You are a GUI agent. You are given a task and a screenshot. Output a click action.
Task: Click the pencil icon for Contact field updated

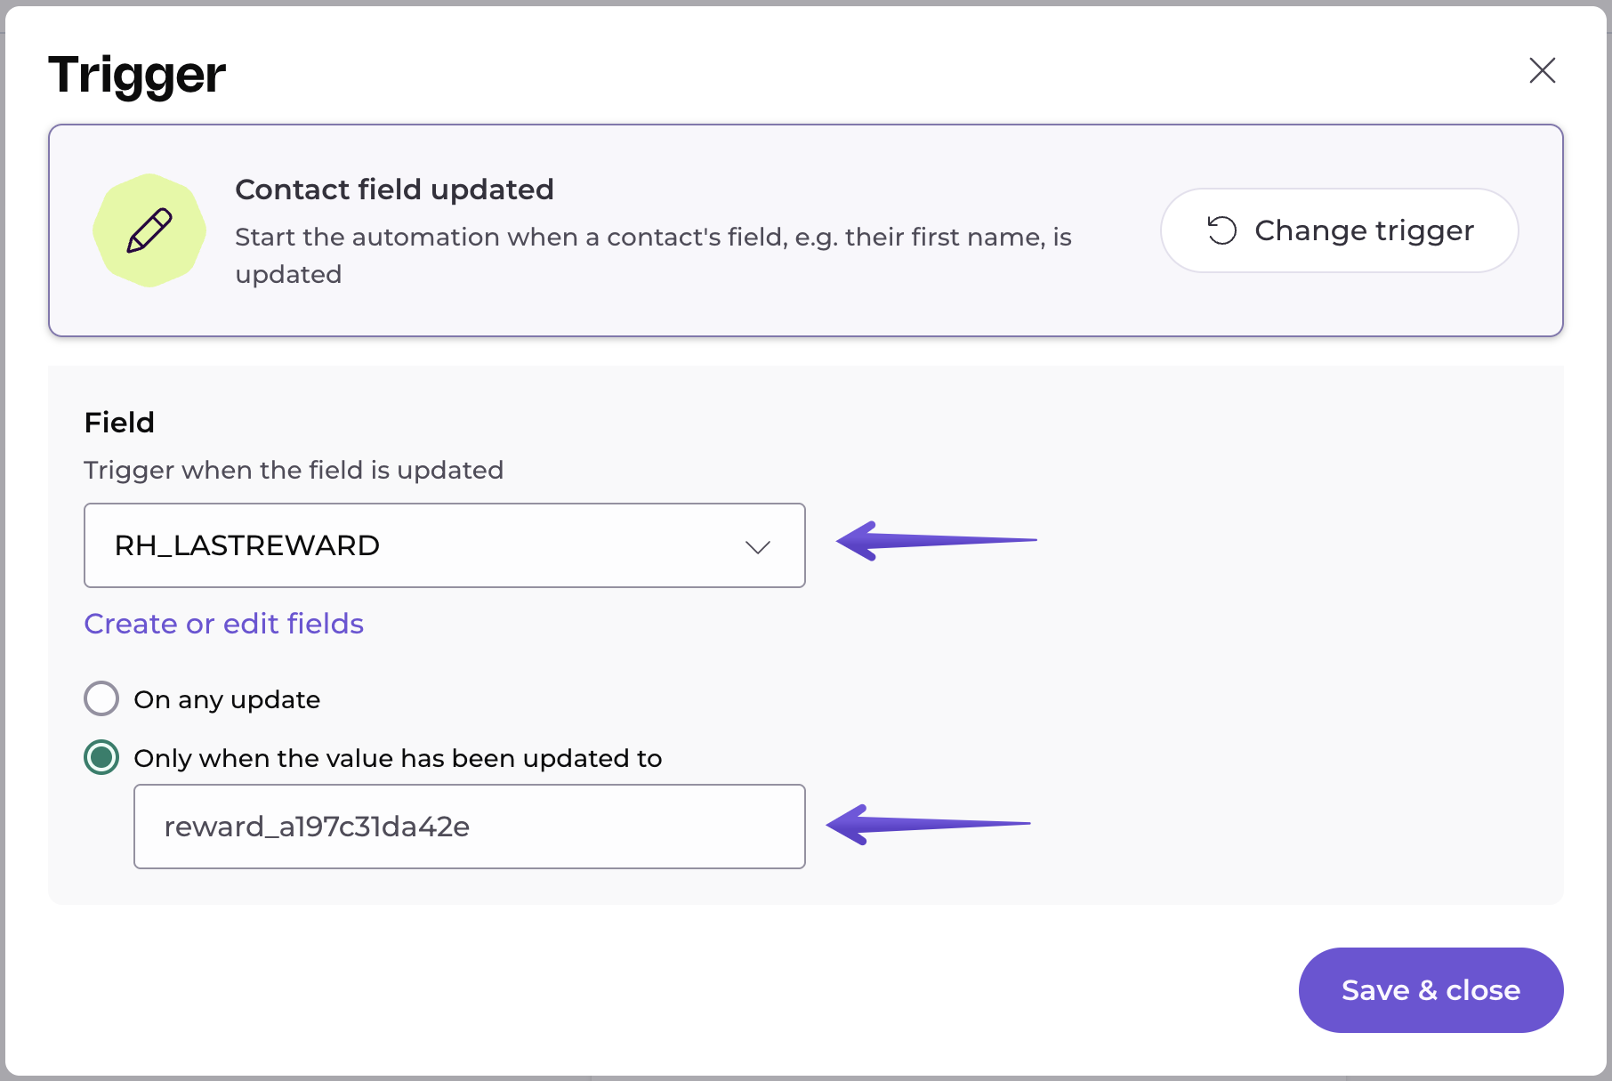click(149, 230)
